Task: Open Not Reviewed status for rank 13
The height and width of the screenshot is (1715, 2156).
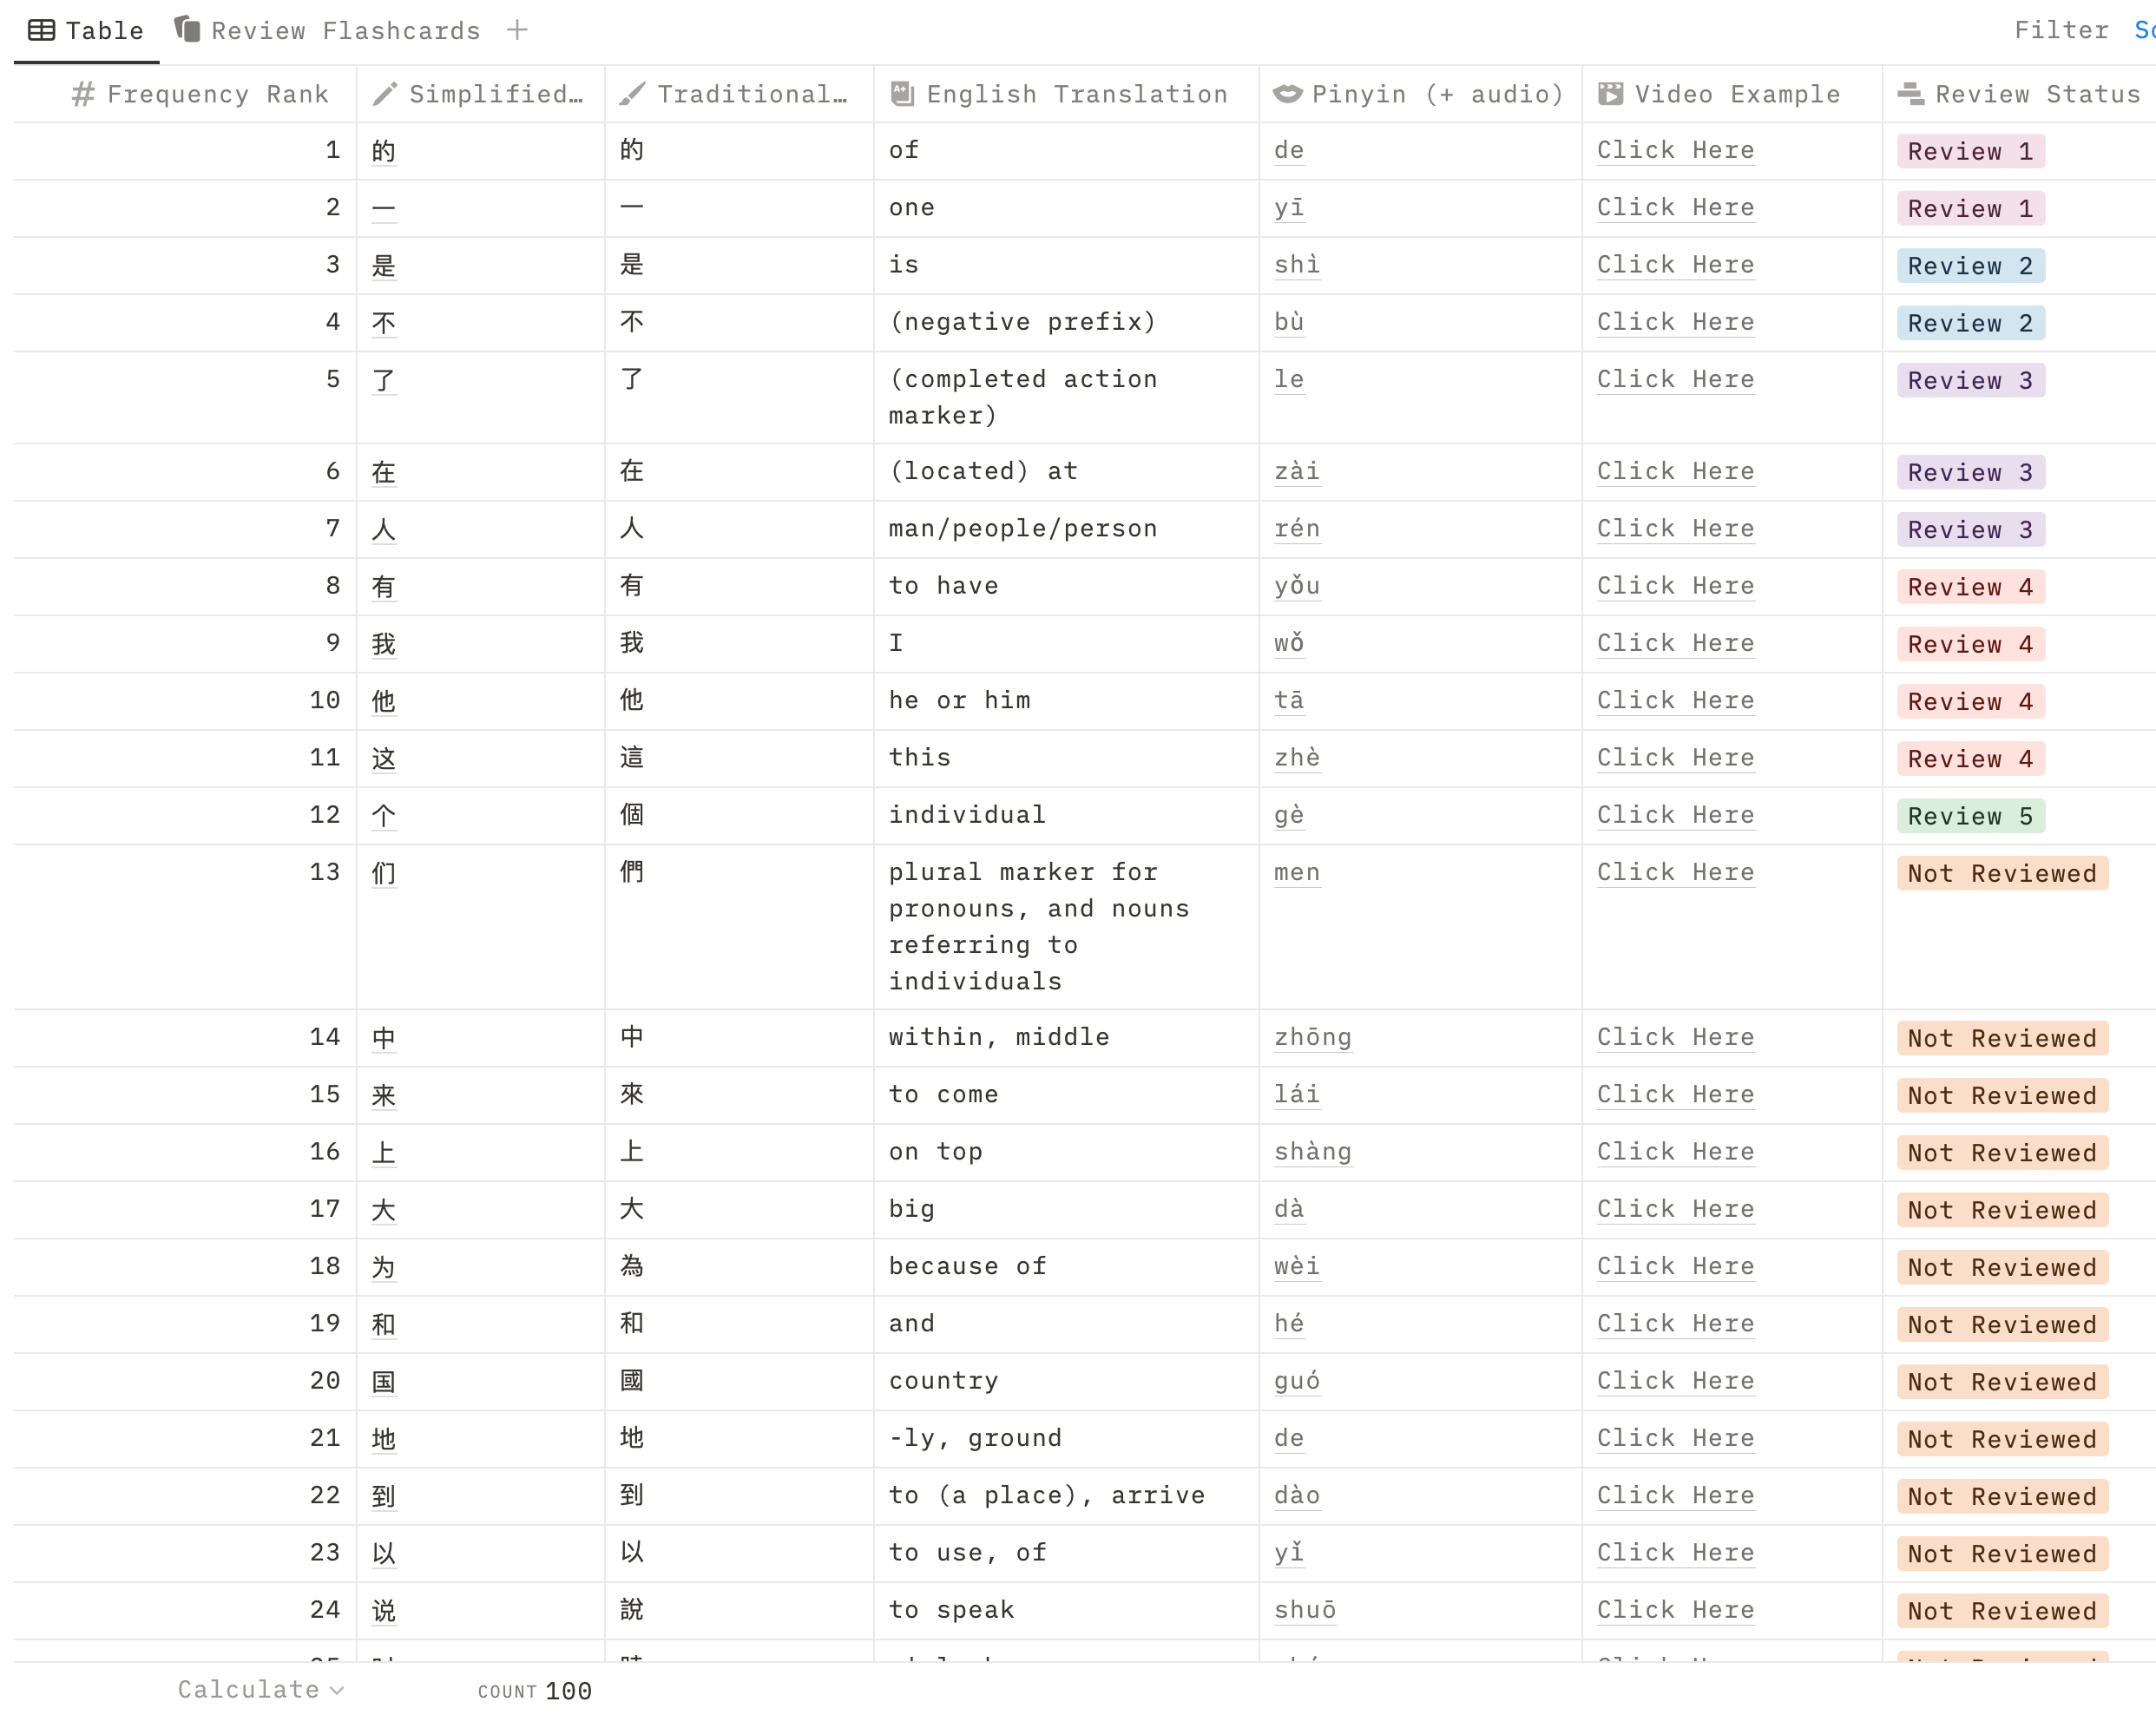Action: tap(2001, 873)
